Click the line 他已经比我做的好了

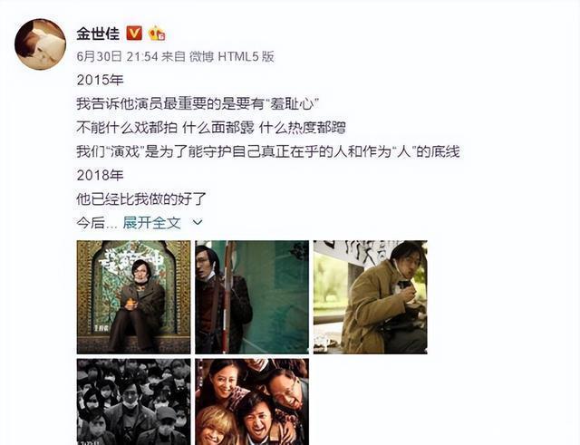(141, 199)
